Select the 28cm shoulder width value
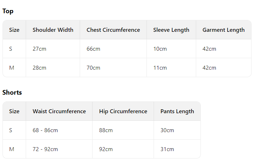Screen dimensions: 253x160 pos(39,68)
